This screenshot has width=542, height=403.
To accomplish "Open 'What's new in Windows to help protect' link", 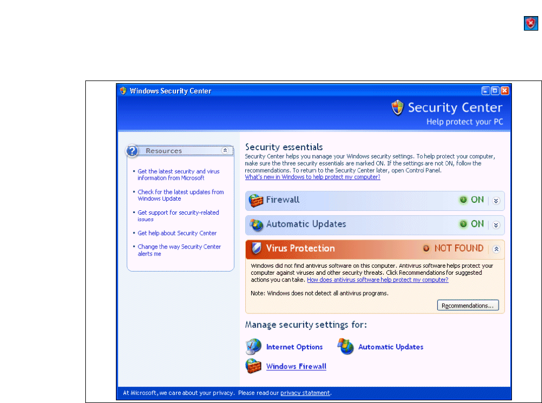I will tap(312, 177).
